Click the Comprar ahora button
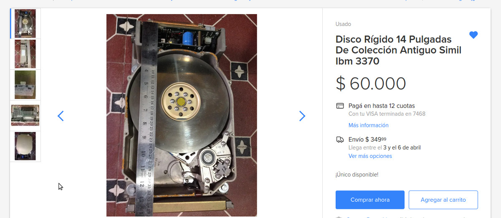 coord(370,200)
